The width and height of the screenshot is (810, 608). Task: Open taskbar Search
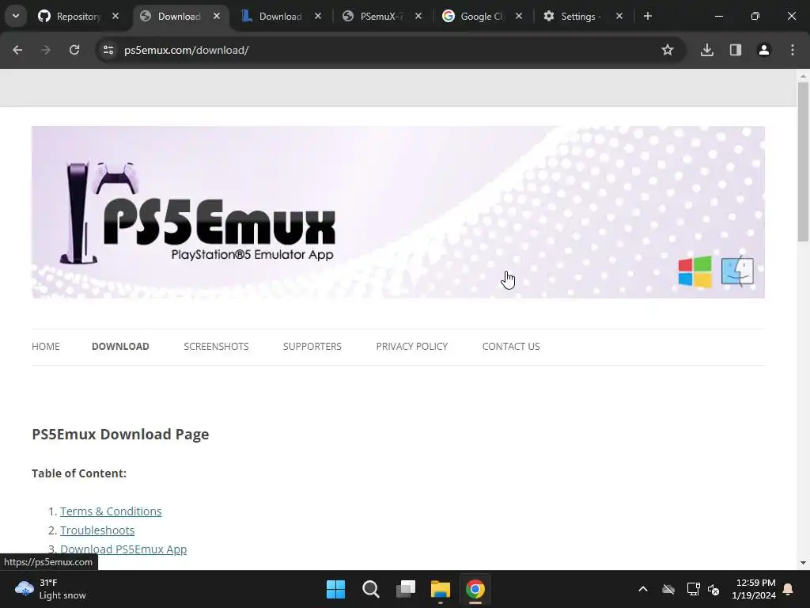pos(370,589)
